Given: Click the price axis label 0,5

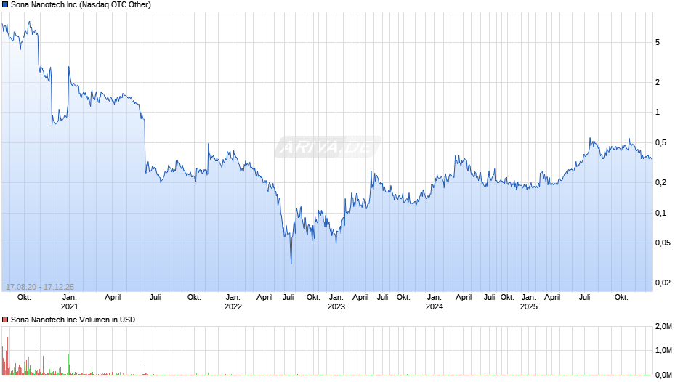Looking at the screenshot, I should point(660,143).
